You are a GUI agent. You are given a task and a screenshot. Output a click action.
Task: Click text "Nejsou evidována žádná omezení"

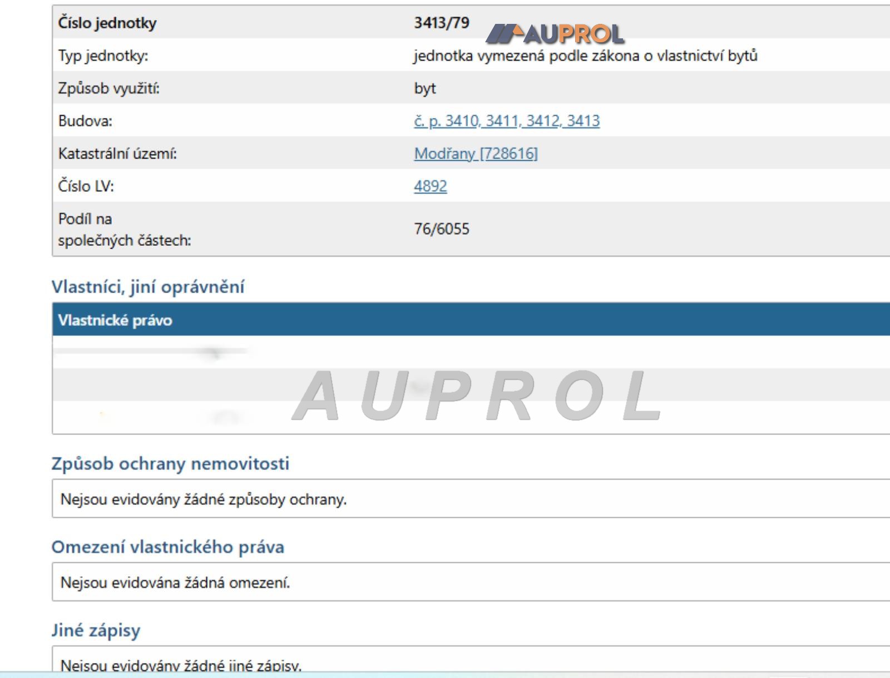pyautogui.click(x=175, y=582)
